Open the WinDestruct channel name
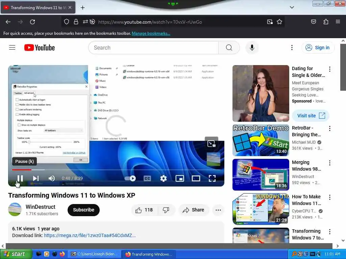The image size is (346, 259). [41, 207]
